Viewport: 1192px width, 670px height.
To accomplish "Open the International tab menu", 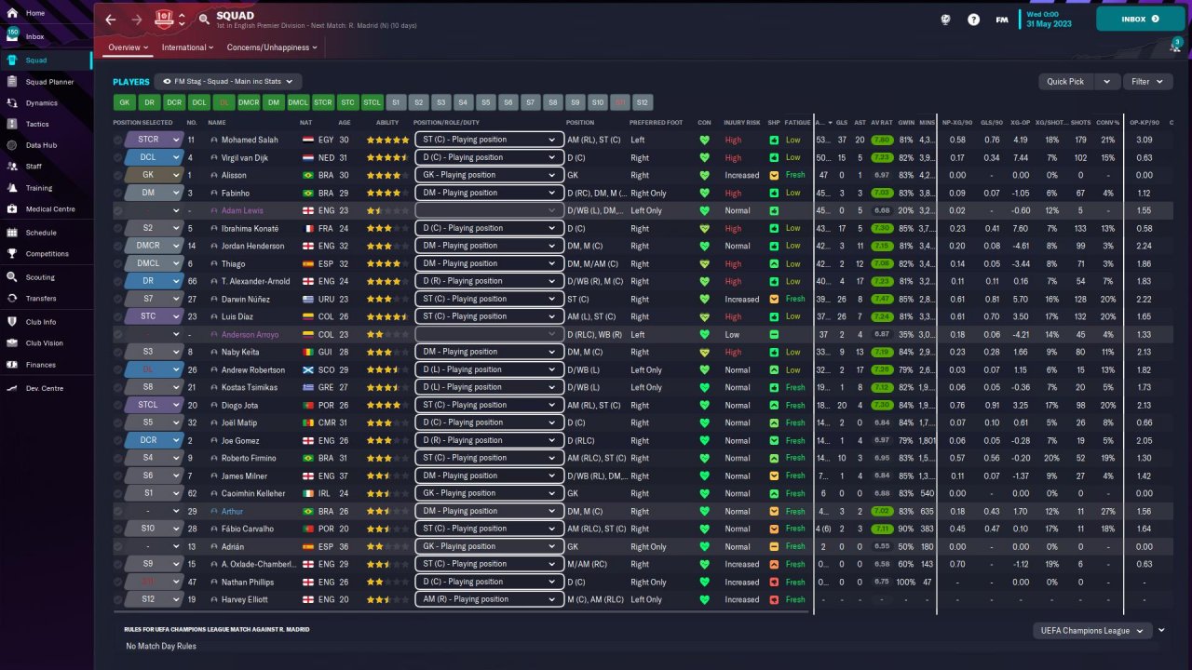I will (x=188, y=47).
